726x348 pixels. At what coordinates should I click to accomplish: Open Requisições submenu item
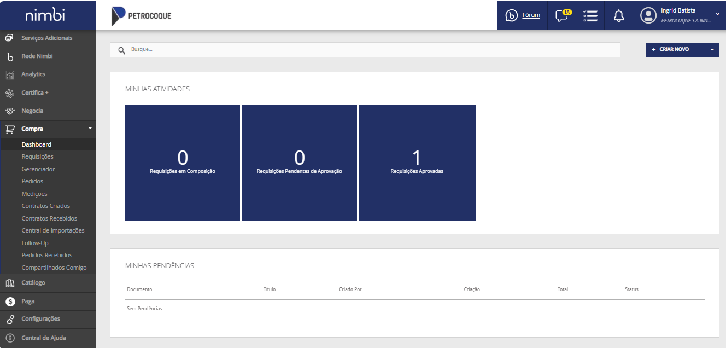click(38, 156)
